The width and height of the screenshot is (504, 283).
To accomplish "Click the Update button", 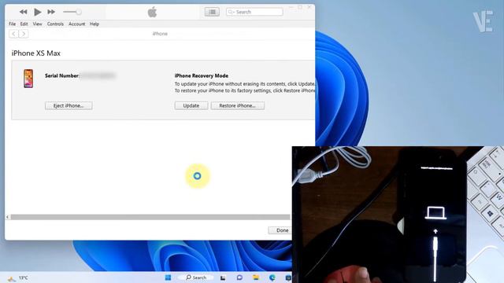I will (191, 105).
